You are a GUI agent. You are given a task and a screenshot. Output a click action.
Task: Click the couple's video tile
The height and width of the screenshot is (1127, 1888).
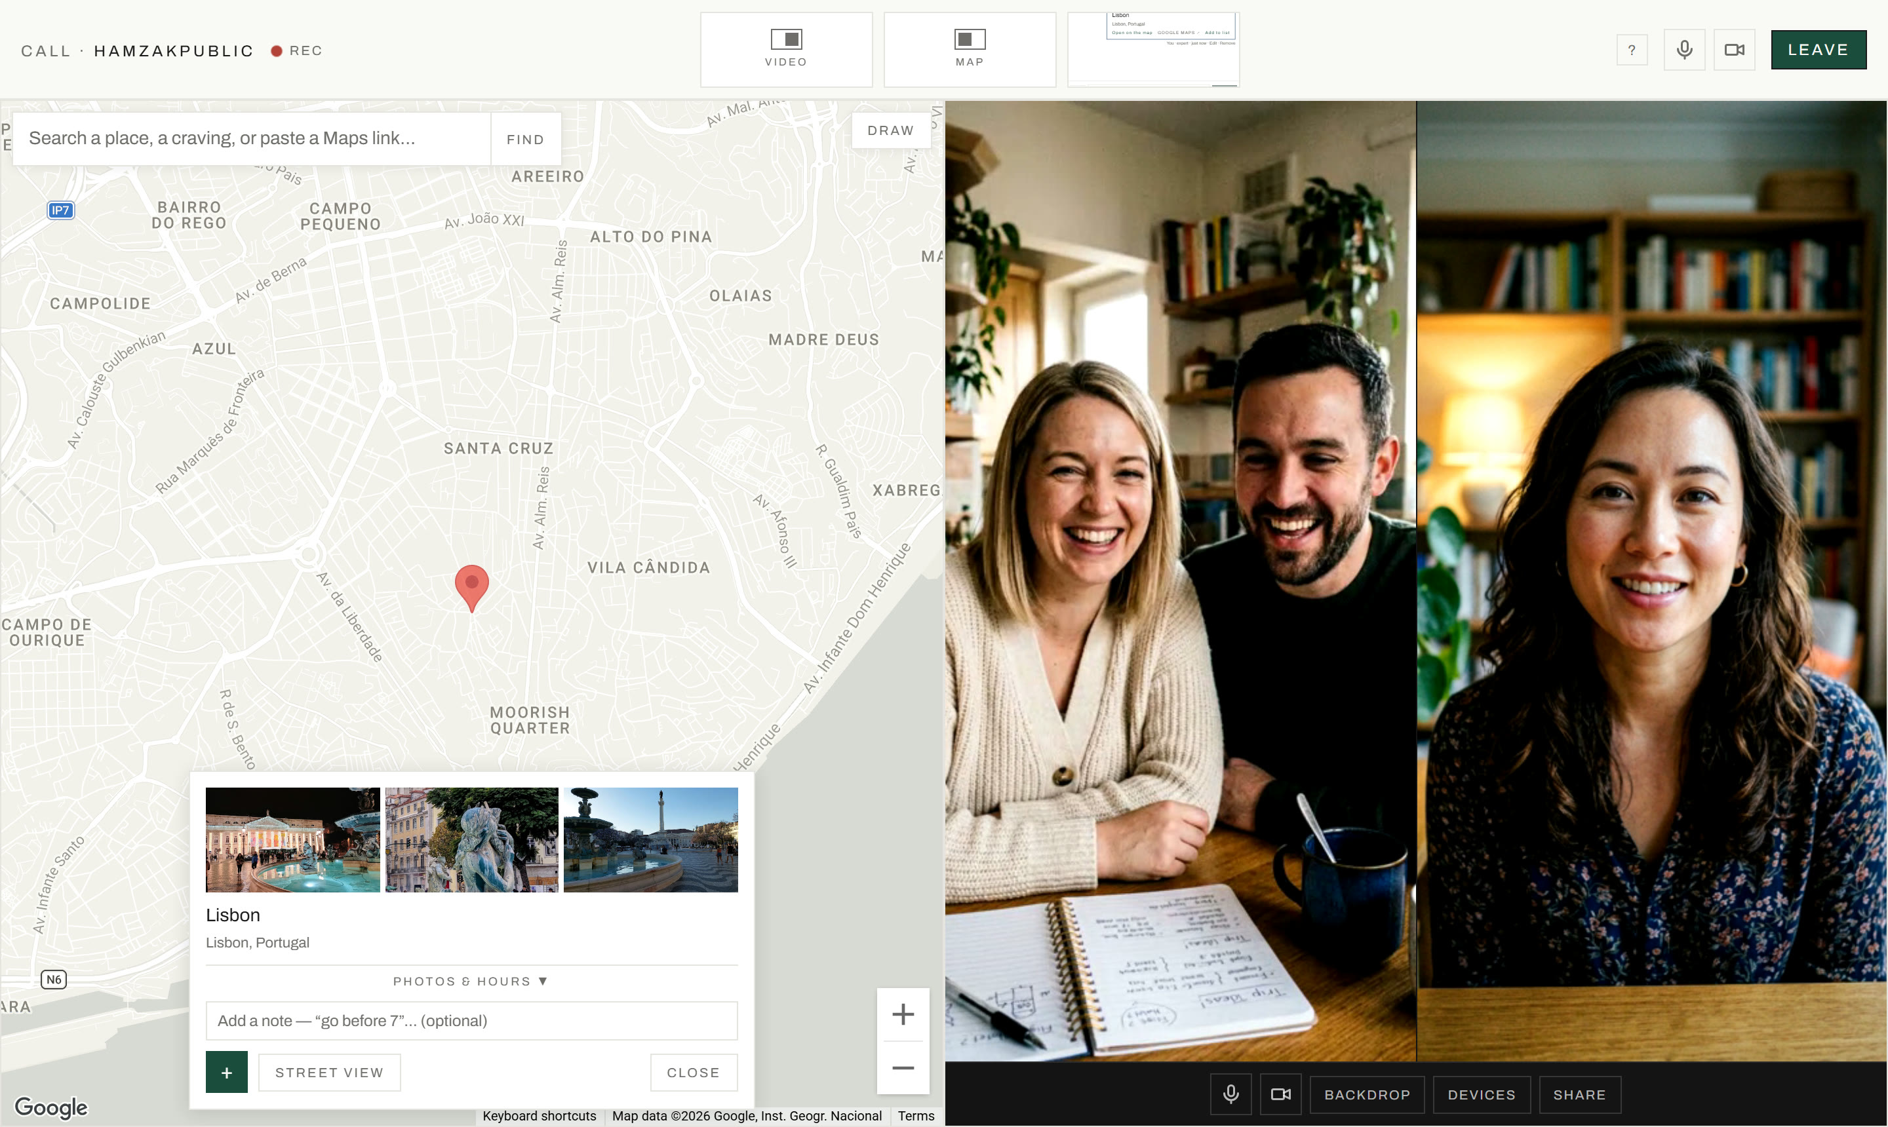[x=1180, y=581]
